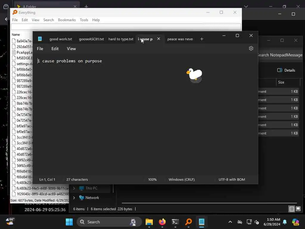Open File menu in Everything window
Image resolution: width=305 pixels, height=229 pixels.
[15, 20]
